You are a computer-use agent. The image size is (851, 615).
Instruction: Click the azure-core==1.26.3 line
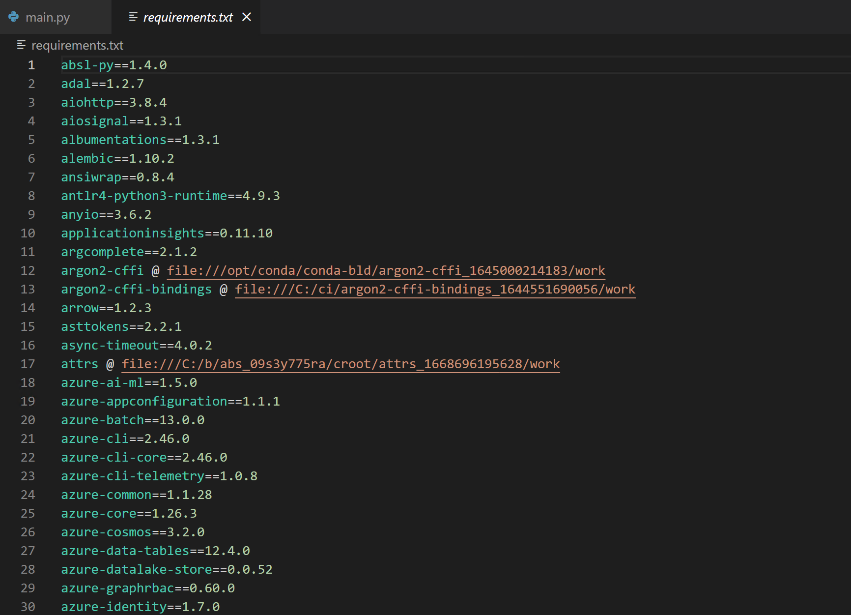[129, 513]
